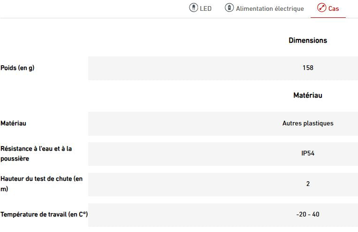Open the Alimentation électrique tab label
The width and height of the screenshot is (358, 232).
(x=270, y=8)
